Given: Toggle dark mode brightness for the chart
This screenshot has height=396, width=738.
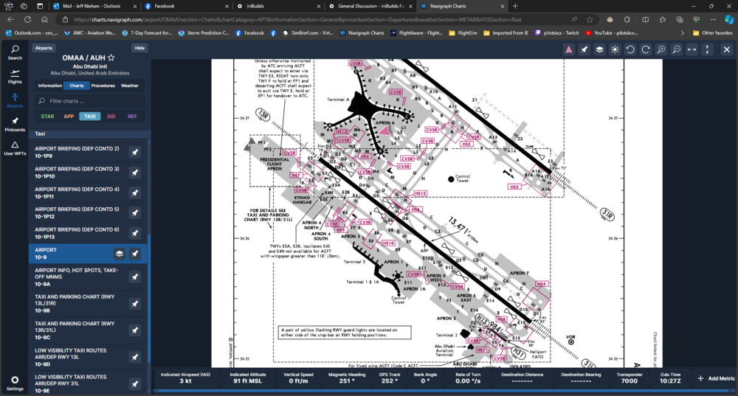Looking at the screenshot, I should pyautogui.click(x=615, y=49).
